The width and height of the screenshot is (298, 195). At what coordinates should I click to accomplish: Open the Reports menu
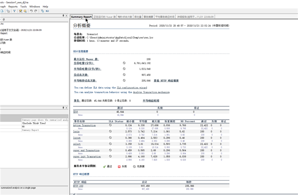point(13,6)
